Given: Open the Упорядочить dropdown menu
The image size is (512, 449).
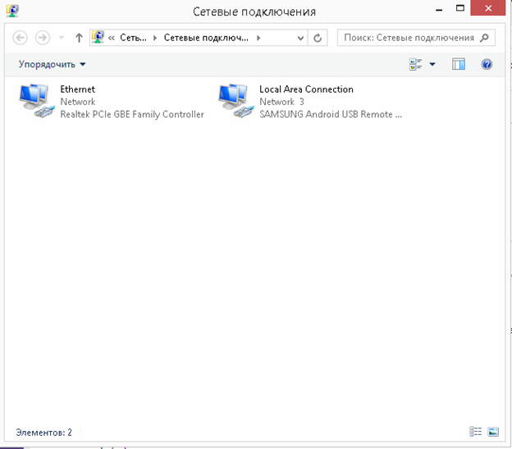Looking at the screenshot, I should click(x=52, y=64).
